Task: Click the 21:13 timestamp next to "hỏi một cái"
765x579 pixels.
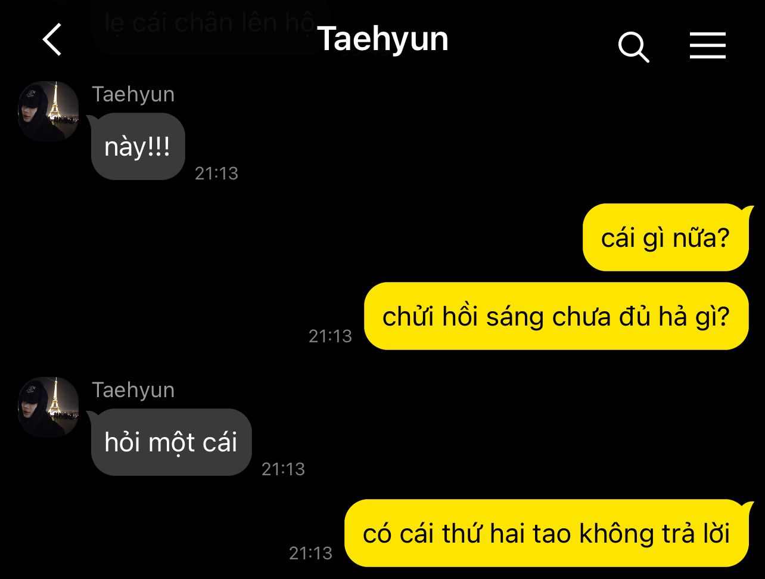Action: (283, 469)
